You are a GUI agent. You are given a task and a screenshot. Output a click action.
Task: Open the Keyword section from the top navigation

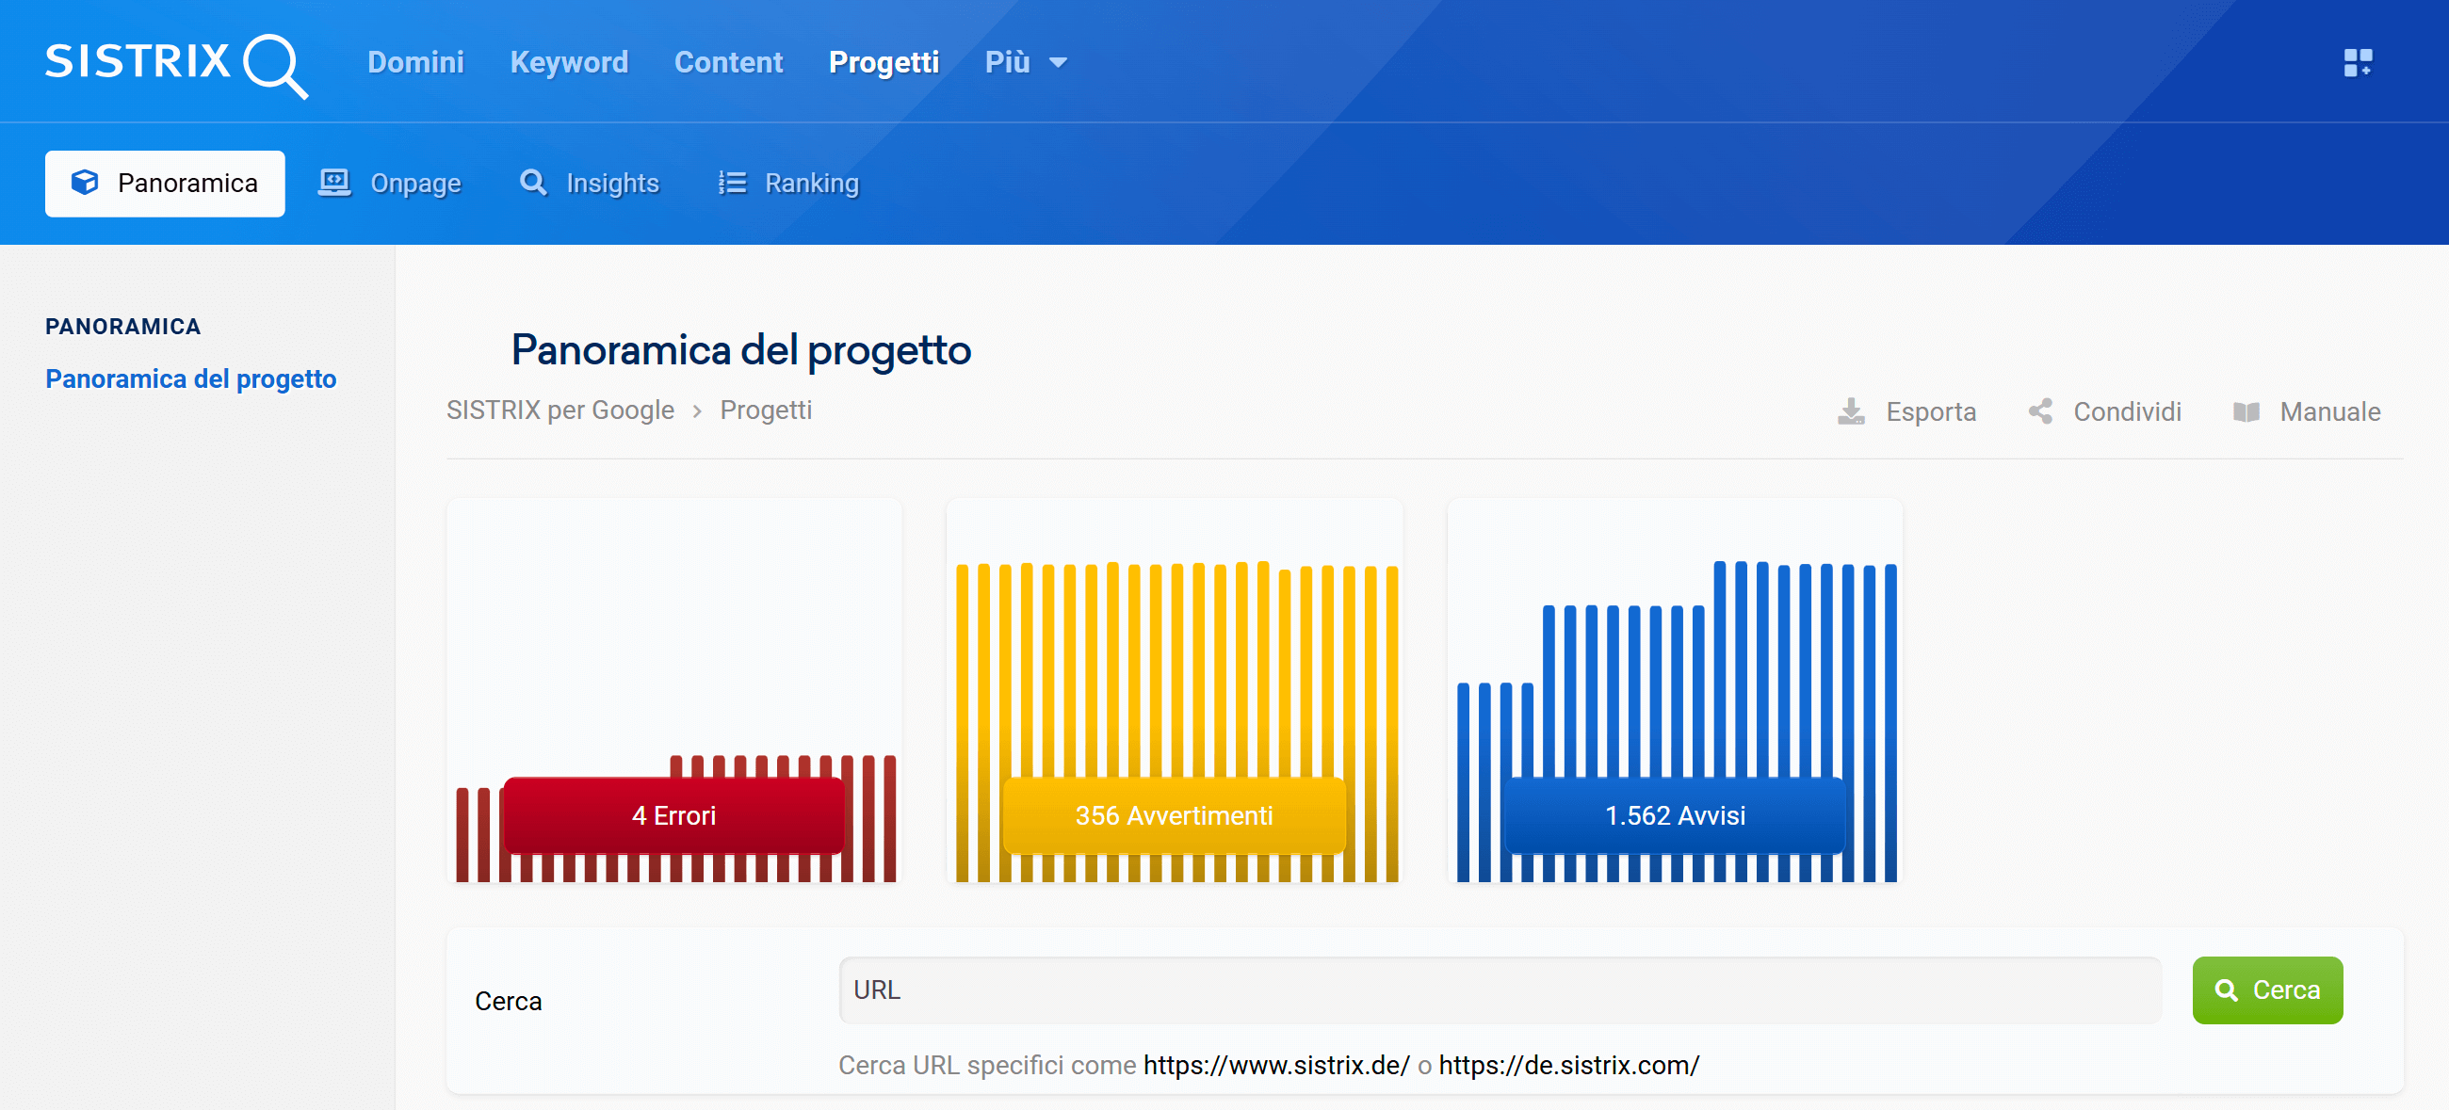point(569,63)
